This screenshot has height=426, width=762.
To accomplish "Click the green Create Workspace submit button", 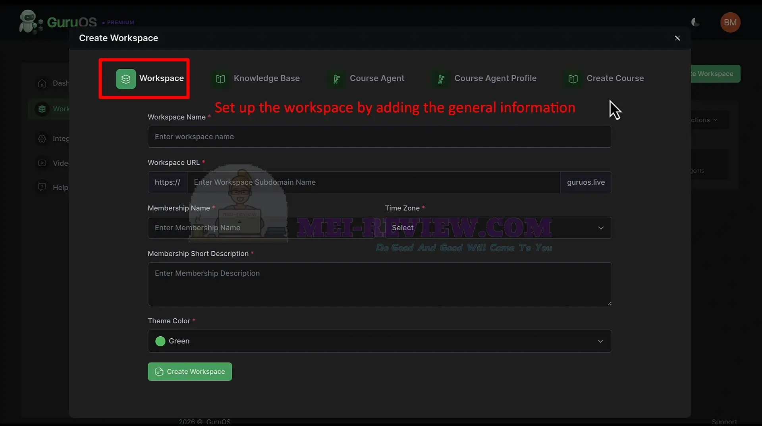I will point(190,372).
